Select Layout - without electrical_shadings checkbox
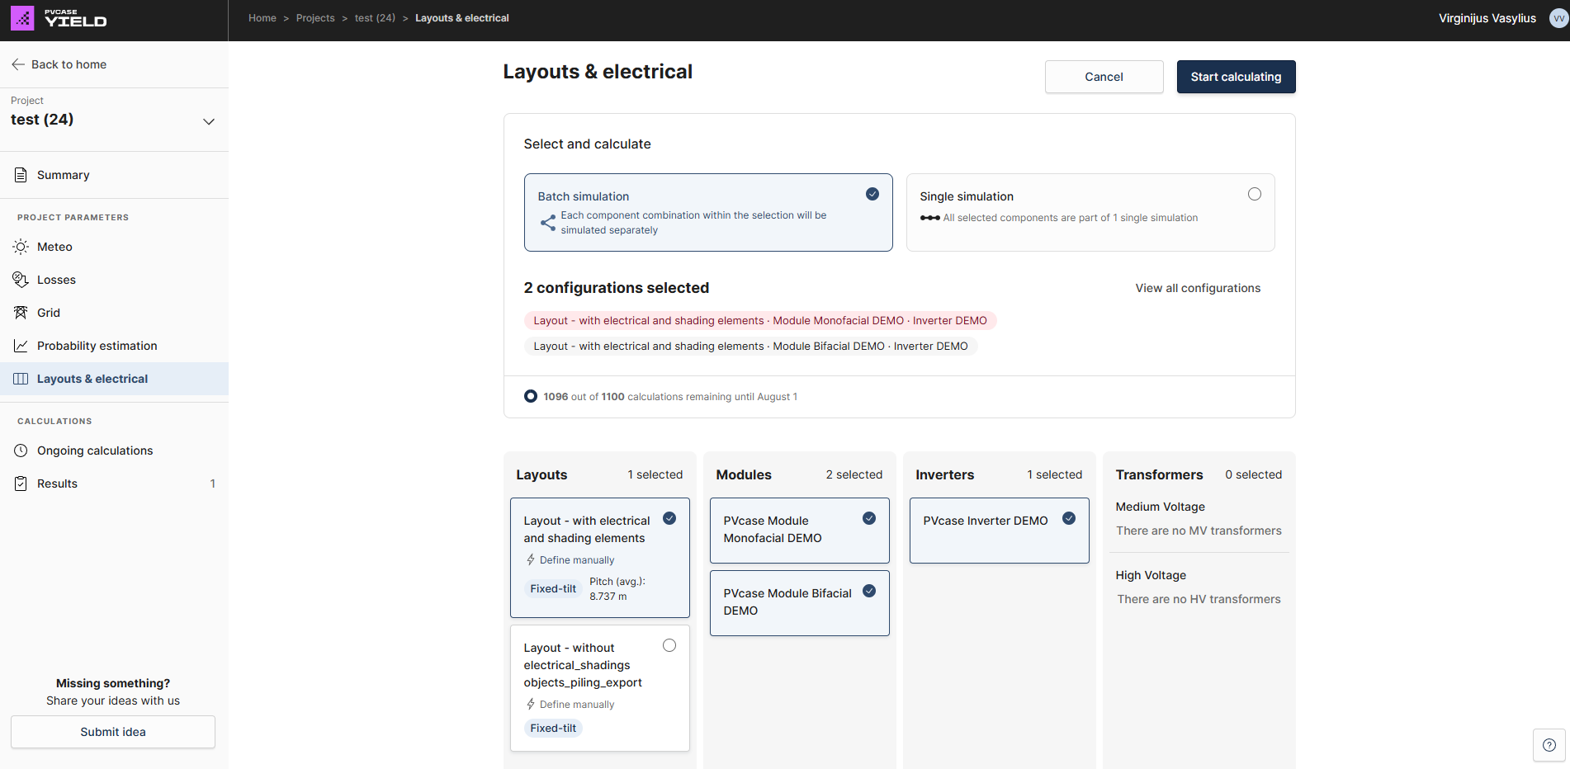The image size is (1570, 769). (x=669, y=645)
